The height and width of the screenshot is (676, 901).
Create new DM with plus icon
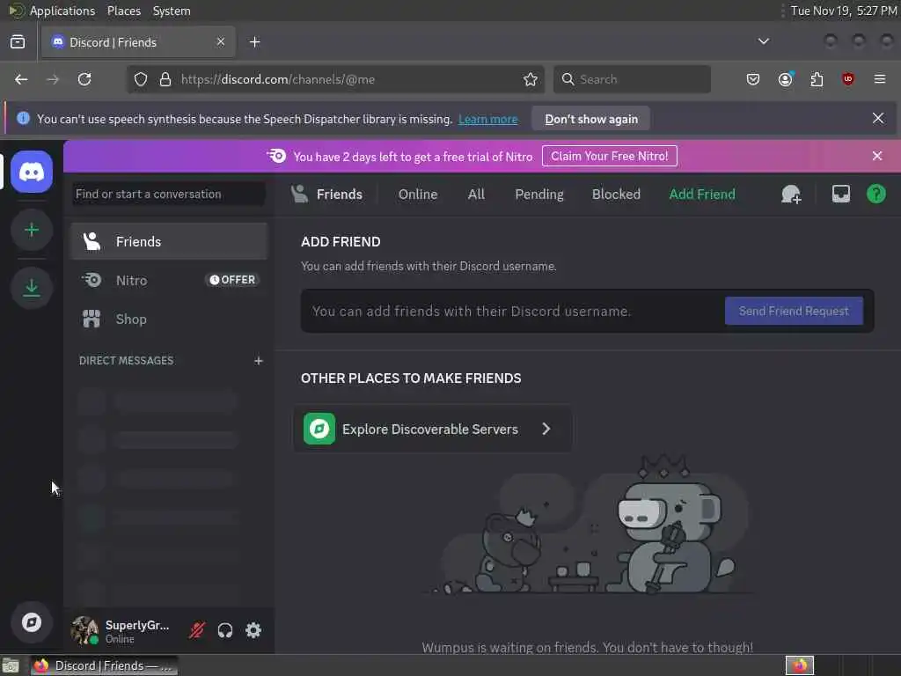[259, 360]
